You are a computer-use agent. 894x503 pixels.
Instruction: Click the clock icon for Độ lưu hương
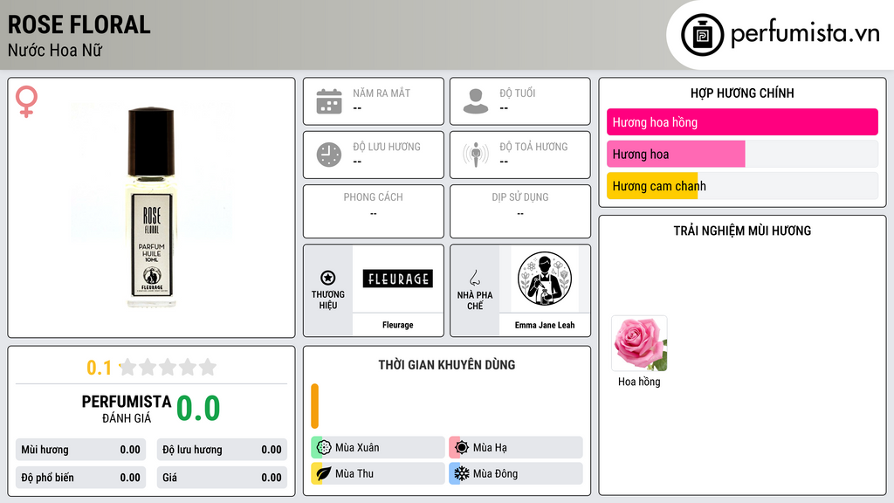tap(329, 155)
